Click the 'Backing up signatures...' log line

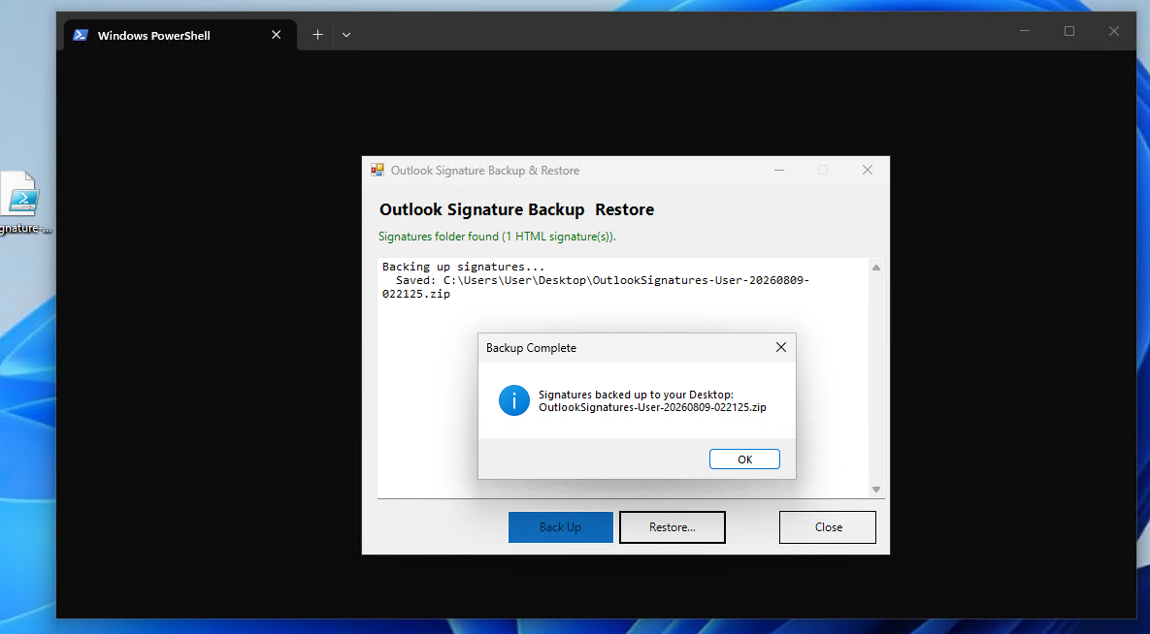pyautogui.click(x=464, y=267)
